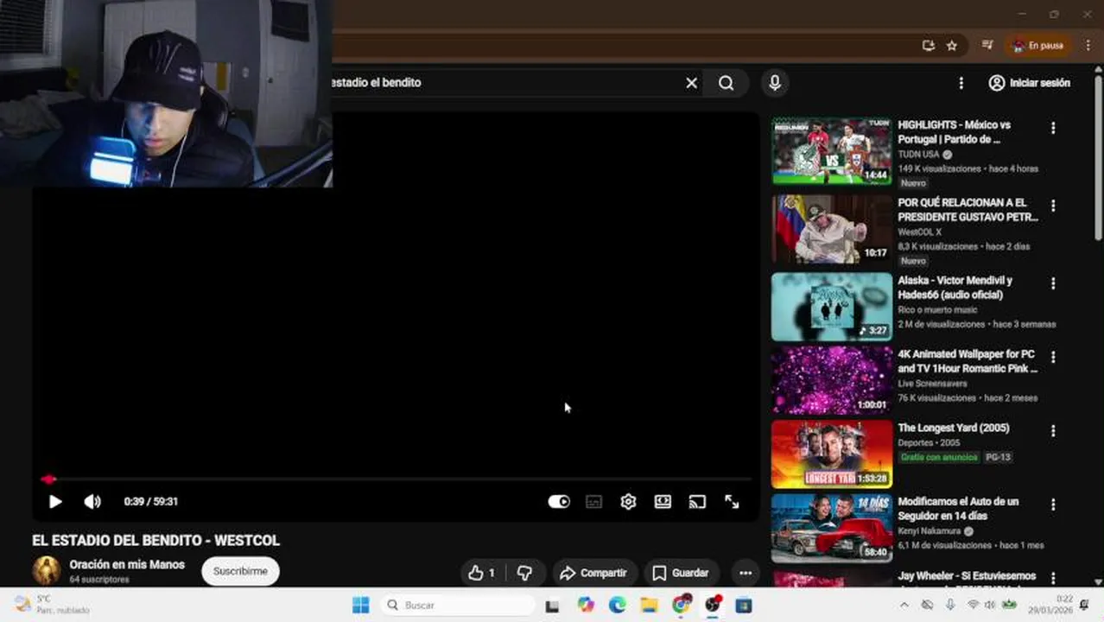Open 4K Animated Wallpaper thumbnail
Viewport: 1104px width, 622px height.
[832, 381]
